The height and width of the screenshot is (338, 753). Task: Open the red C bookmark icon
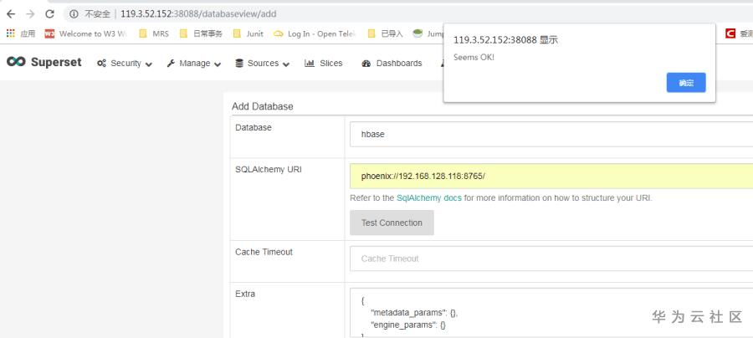pos(730,33)
